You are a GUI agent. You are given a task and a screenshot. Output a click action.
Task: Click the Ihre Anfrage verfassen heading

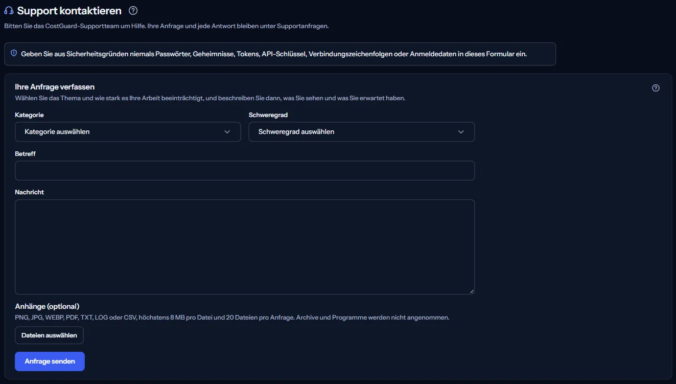pos(55,87)
